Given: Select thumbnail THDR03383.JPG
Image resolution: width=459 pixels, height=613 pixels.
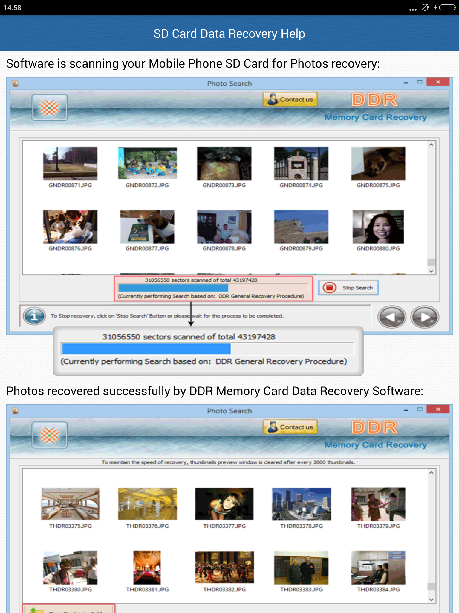Looking at the screenshot, I should [x=301, y=568].
